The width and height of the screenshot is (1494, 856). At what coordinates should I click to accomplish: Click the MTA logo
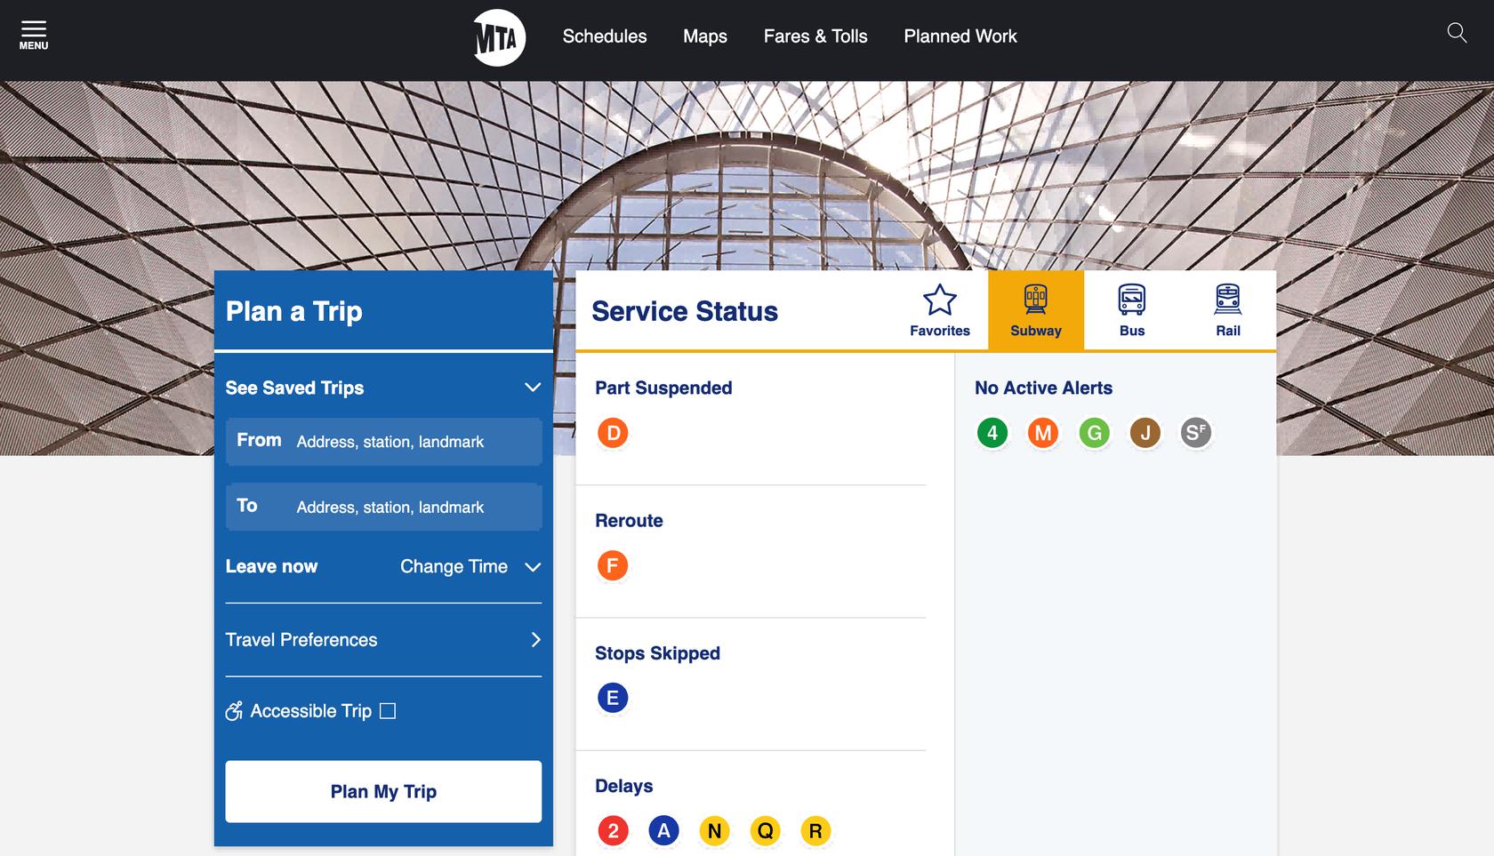[x=499, y=37]
